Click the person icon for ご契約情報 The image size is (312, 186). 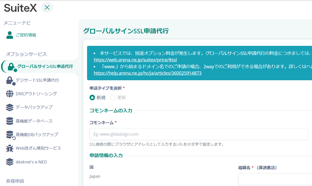(x=10, y=35)
